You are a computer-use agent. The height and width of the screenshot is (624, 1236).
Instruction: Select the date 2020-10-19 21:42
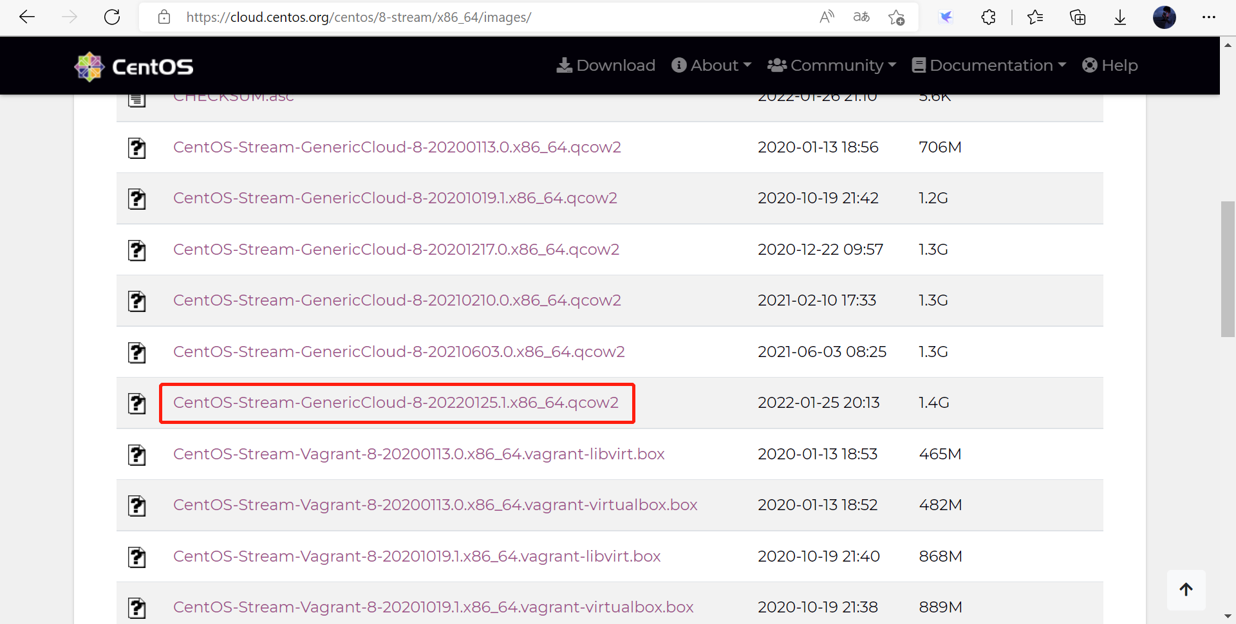[818, 198]
